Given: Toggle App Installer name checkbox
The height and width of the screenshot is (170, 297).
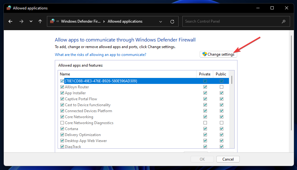Looking at the screenshot, I should [x=62, y=93].
